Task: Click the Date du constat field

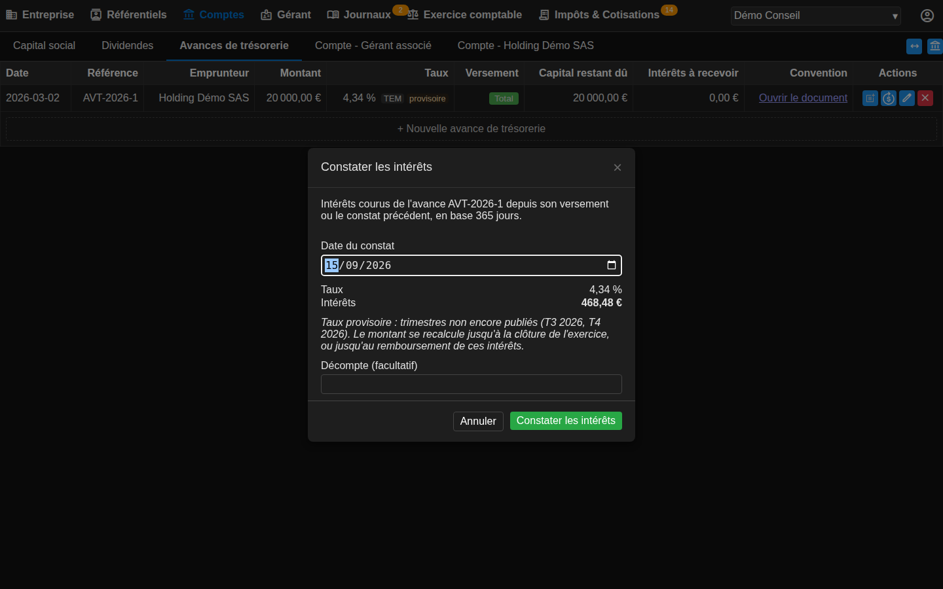Action: 471,265
